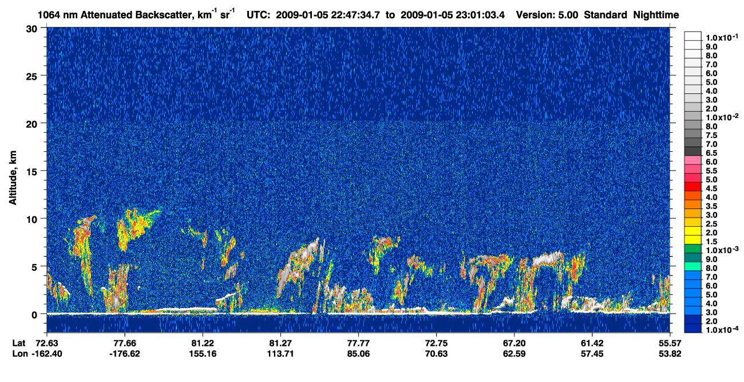Pick the topmost white swatch in the color scale

point(693,36)
